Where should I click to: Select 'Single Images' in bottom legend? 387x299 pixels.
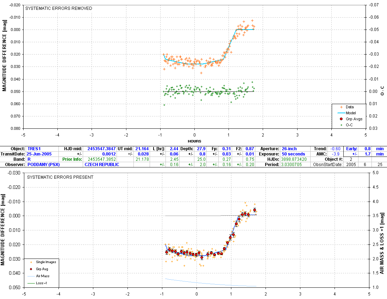pyautogui.click(x=46, y=262)
